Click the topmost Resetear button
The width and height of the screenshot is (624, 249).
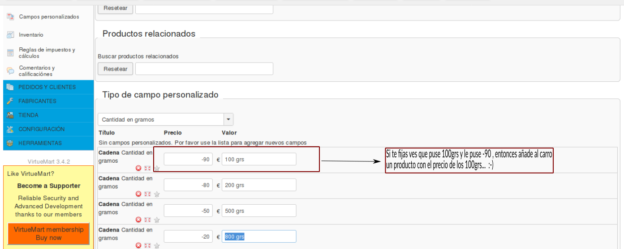pos(116,8)
